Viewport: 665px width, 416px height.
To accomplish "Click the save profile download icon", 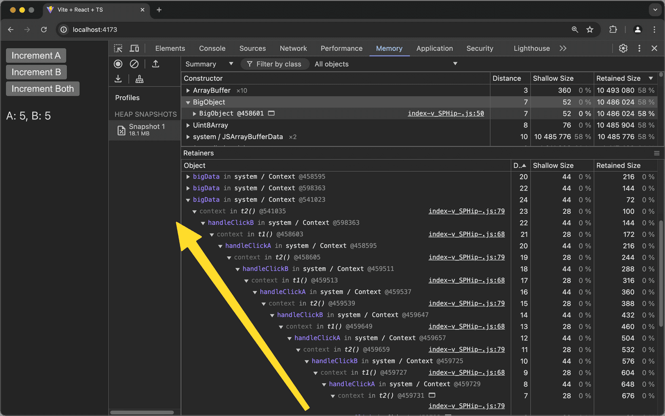I will pyautogui.click(x=118, y=79).
